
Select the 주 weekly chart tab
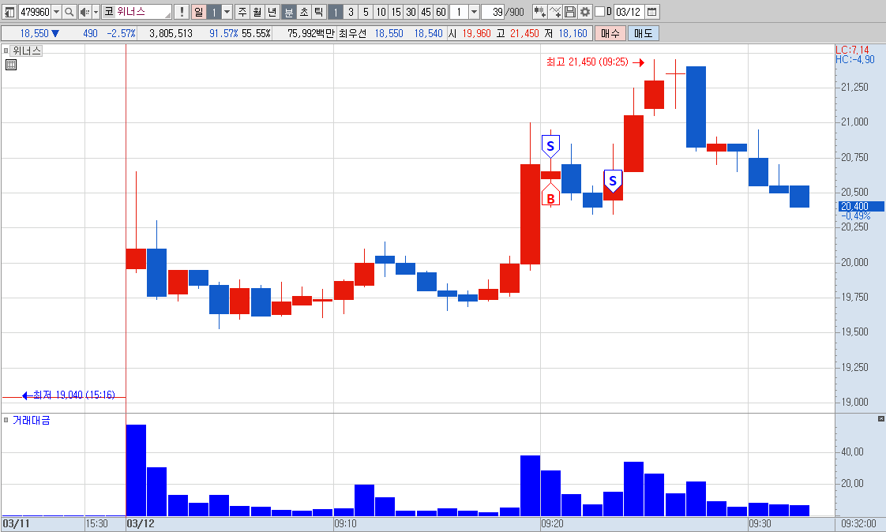[242, 12]
